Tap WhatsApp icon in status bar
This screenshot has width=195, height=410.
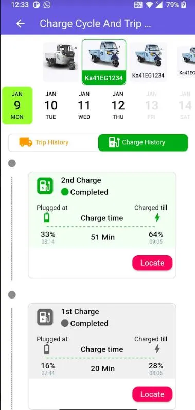click(x=47, y=5)
